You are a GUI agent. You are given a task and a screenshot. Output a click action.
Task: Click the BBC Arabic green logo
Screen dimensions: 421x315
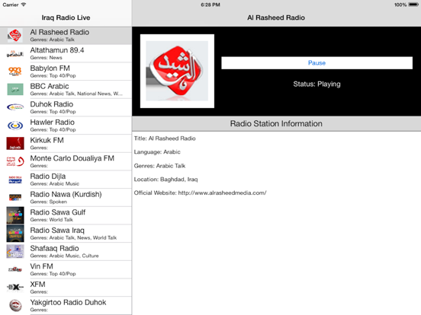pyautogui.click(x=15, y=89)
